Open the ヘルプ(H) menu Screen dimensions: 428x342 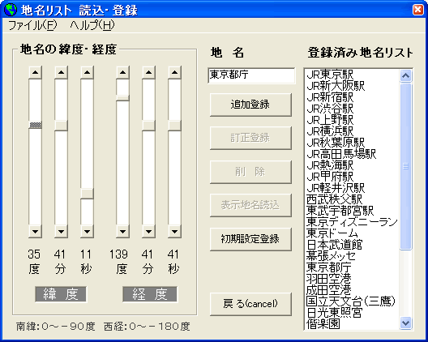click(x=92, y=25)
